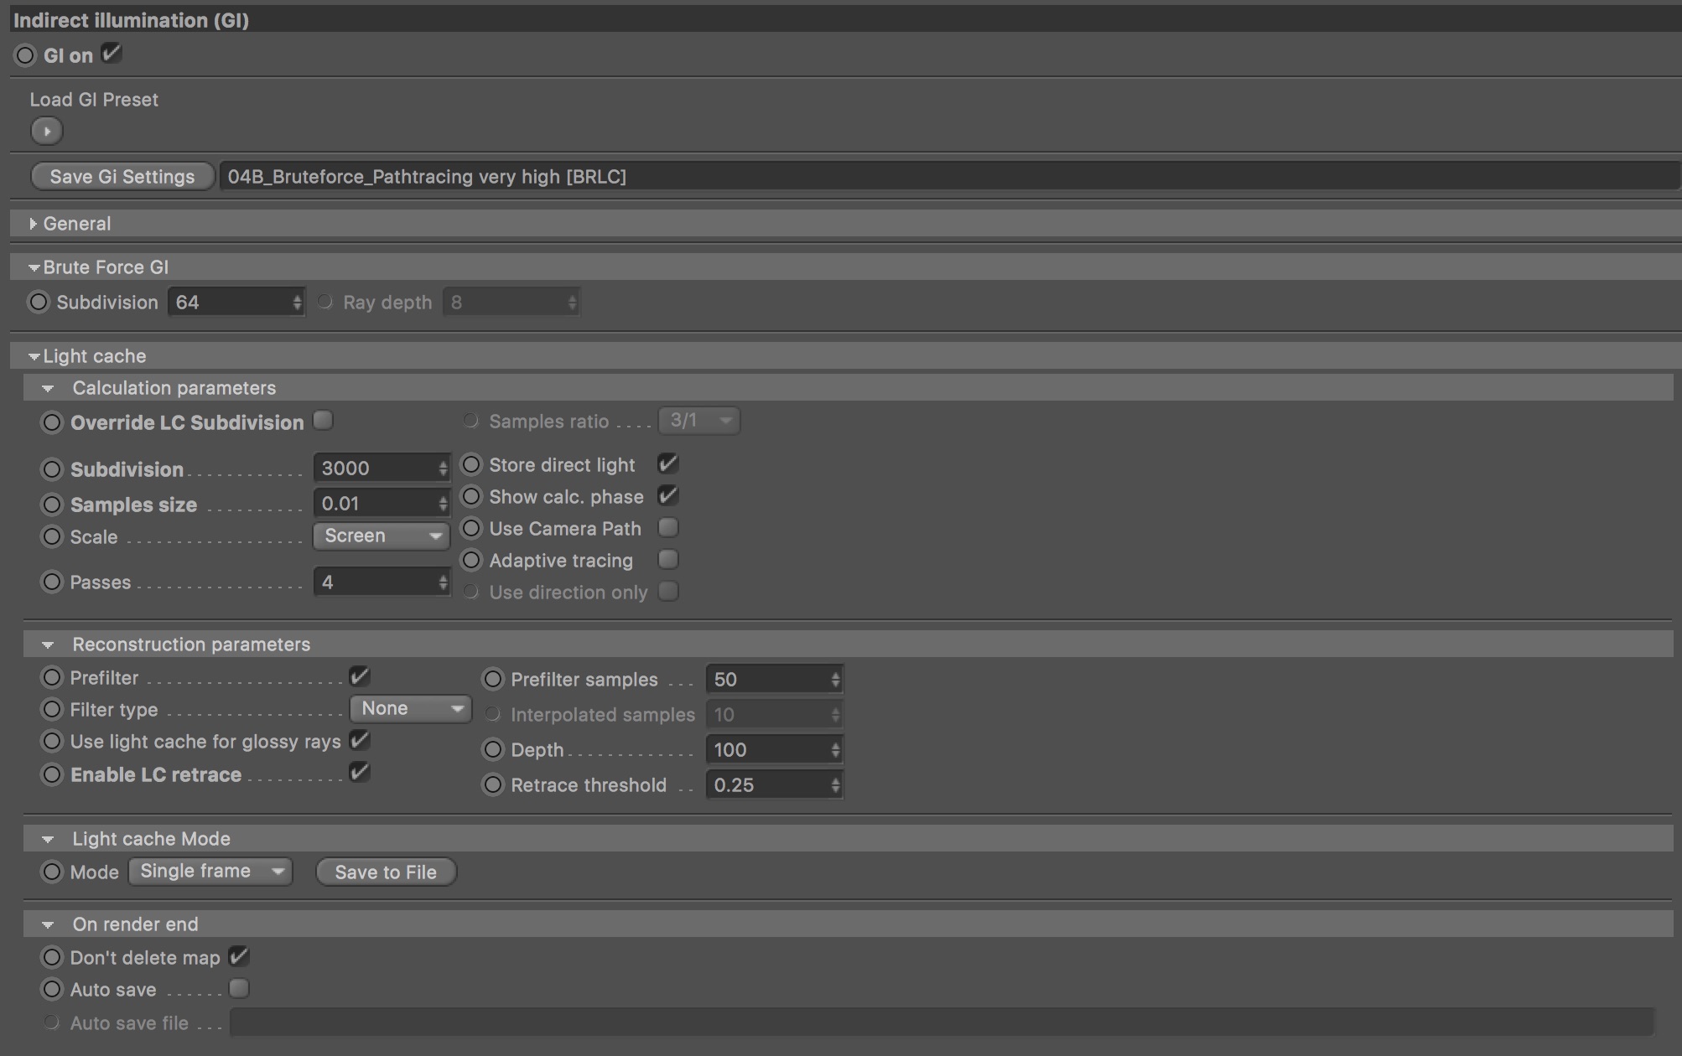
Task: Enable Override LC Subdivision checkbox
Action: click(323, 420)
